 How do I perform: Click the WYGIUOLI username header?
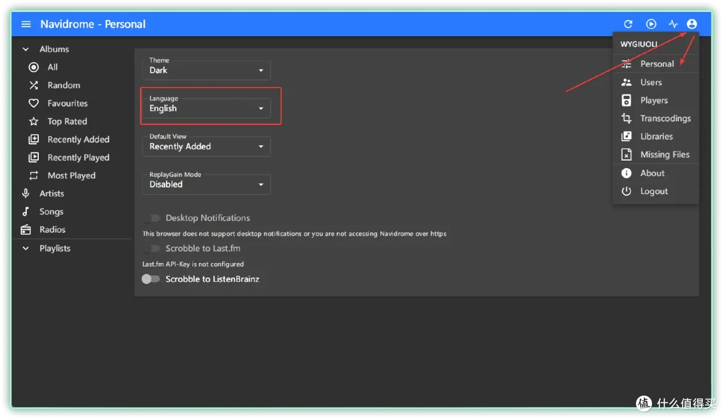click(x=639, y=44)
